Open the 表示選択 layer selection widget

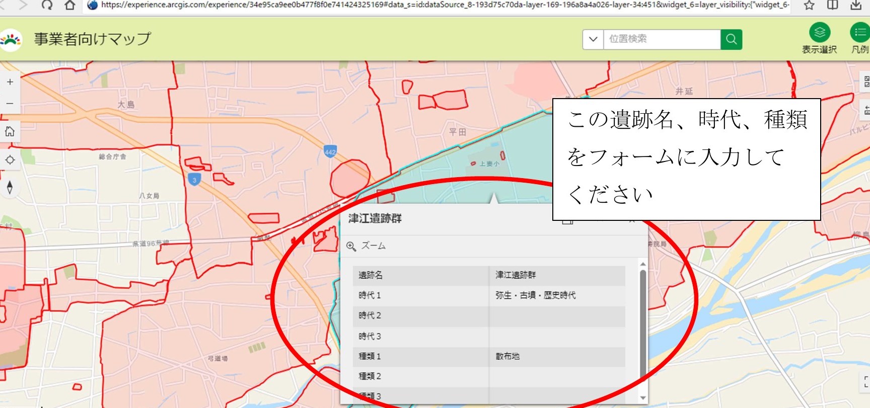pos(819,33)
